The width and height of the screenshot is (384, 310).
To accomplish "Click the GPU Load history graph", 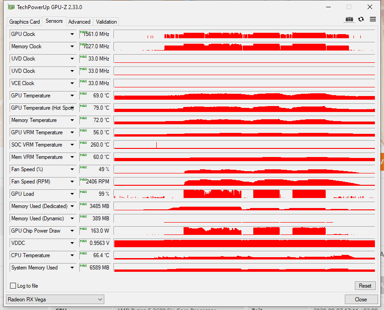I will (x=245, y=194).
